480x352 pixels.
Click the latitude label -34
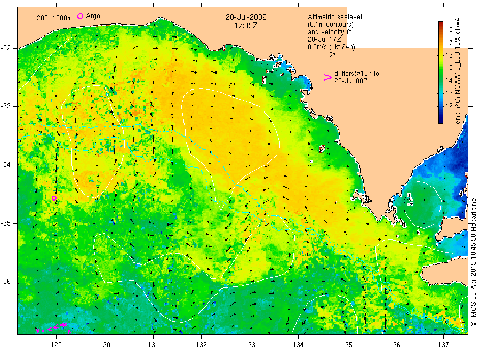[x=5, y=165]
